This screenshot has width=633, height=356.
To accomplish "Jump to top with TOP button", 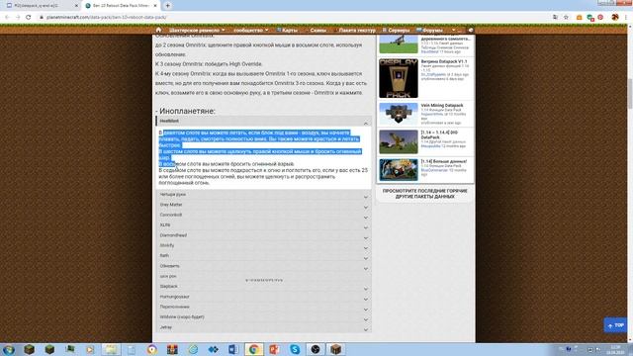I will tap(615, 325).
